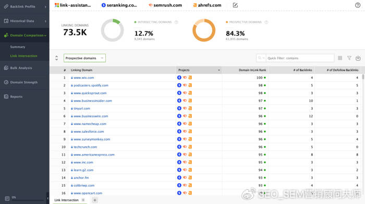The image size is (365, 204).
Task: Open the Projects column sort dropdown
Action: point(219,70)
